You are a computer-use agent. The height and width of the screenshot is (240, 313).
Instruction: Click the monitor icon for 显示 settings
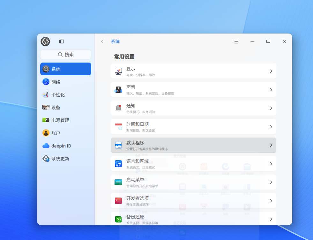(x=118, y=71)
